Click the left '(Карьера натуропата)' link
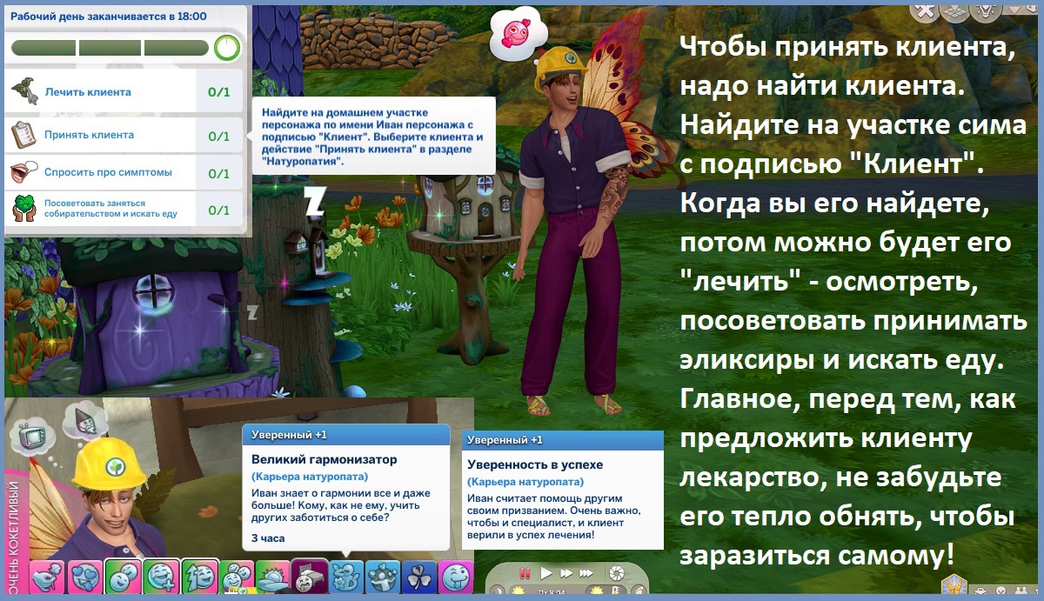The width and height of the screenshot is (1044, 601). (310, 477)
